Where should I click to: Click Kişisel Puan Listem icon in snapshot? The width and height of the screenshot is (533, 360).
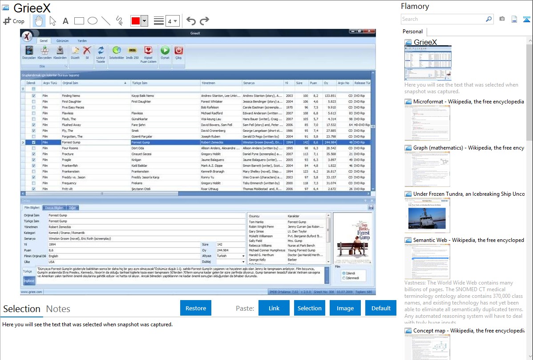coord(148,51)
